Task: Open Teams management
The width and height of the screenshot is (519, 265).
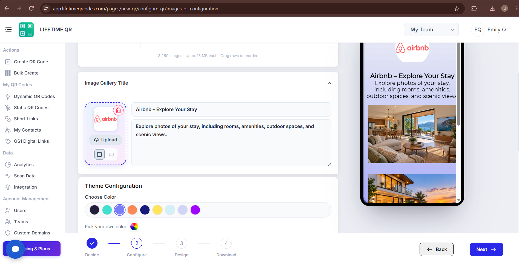Action: (21, 222)
